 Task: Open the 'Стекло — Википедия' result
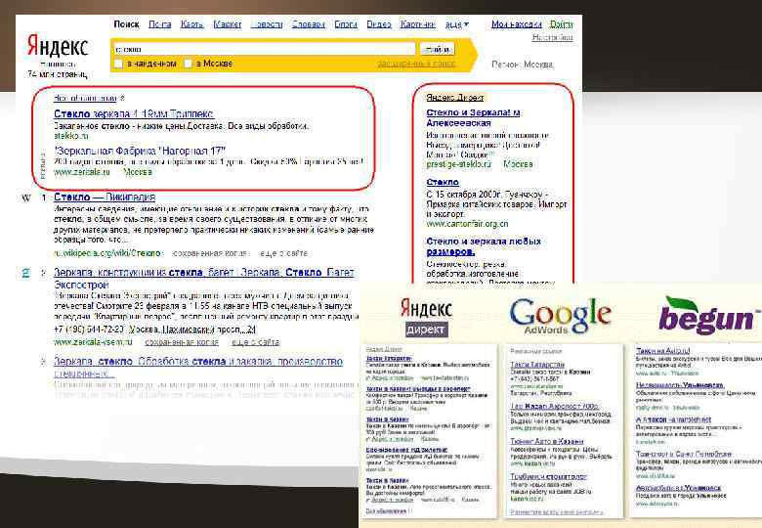tap(105, 197)
